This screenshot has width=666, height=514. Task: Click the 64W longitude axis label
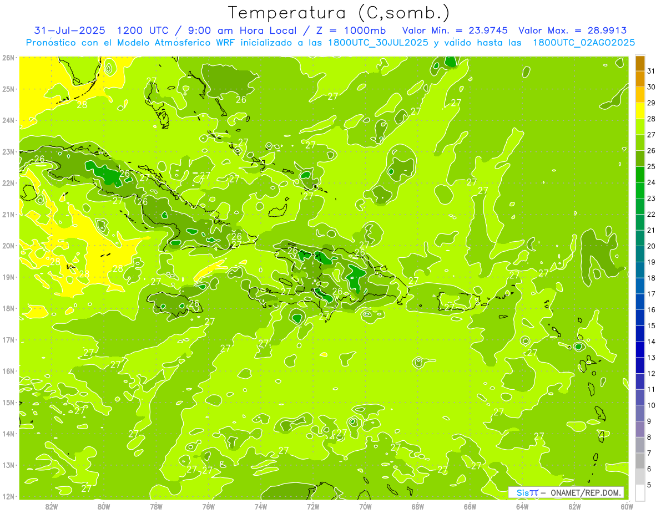coord(522,506)
